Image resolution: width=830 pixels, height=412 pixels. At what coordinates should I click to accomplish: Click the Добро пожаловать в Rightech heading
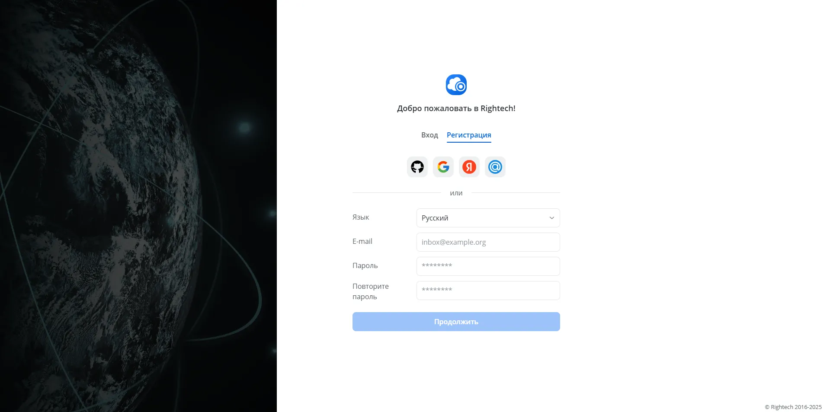pyautogui.click(x=456, y=109)
